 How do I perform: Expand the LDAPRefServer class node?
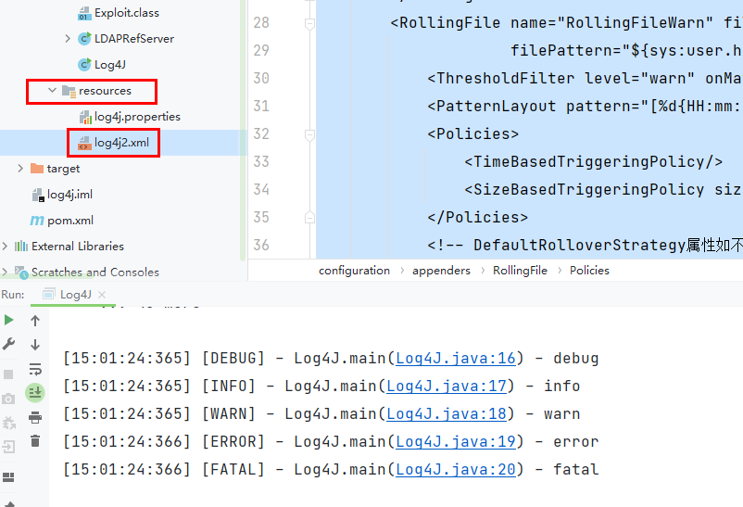coord(68,39)
